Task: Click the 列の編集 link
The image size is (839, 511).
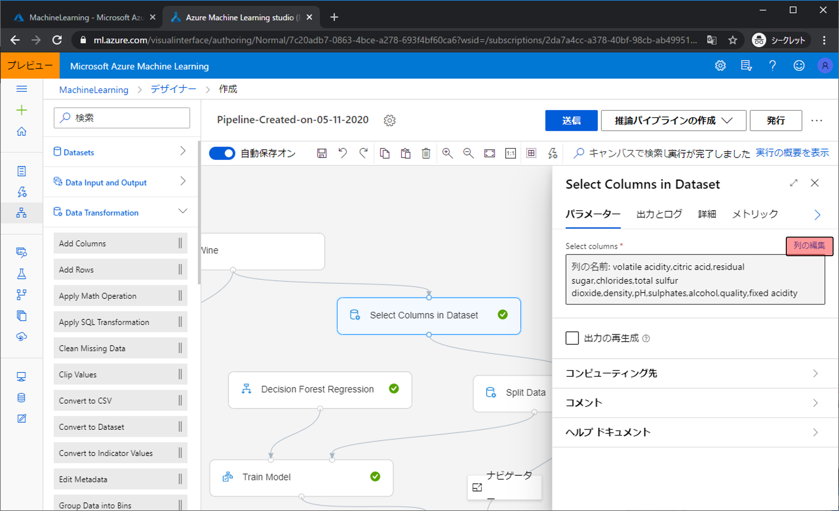Action: 809,246
